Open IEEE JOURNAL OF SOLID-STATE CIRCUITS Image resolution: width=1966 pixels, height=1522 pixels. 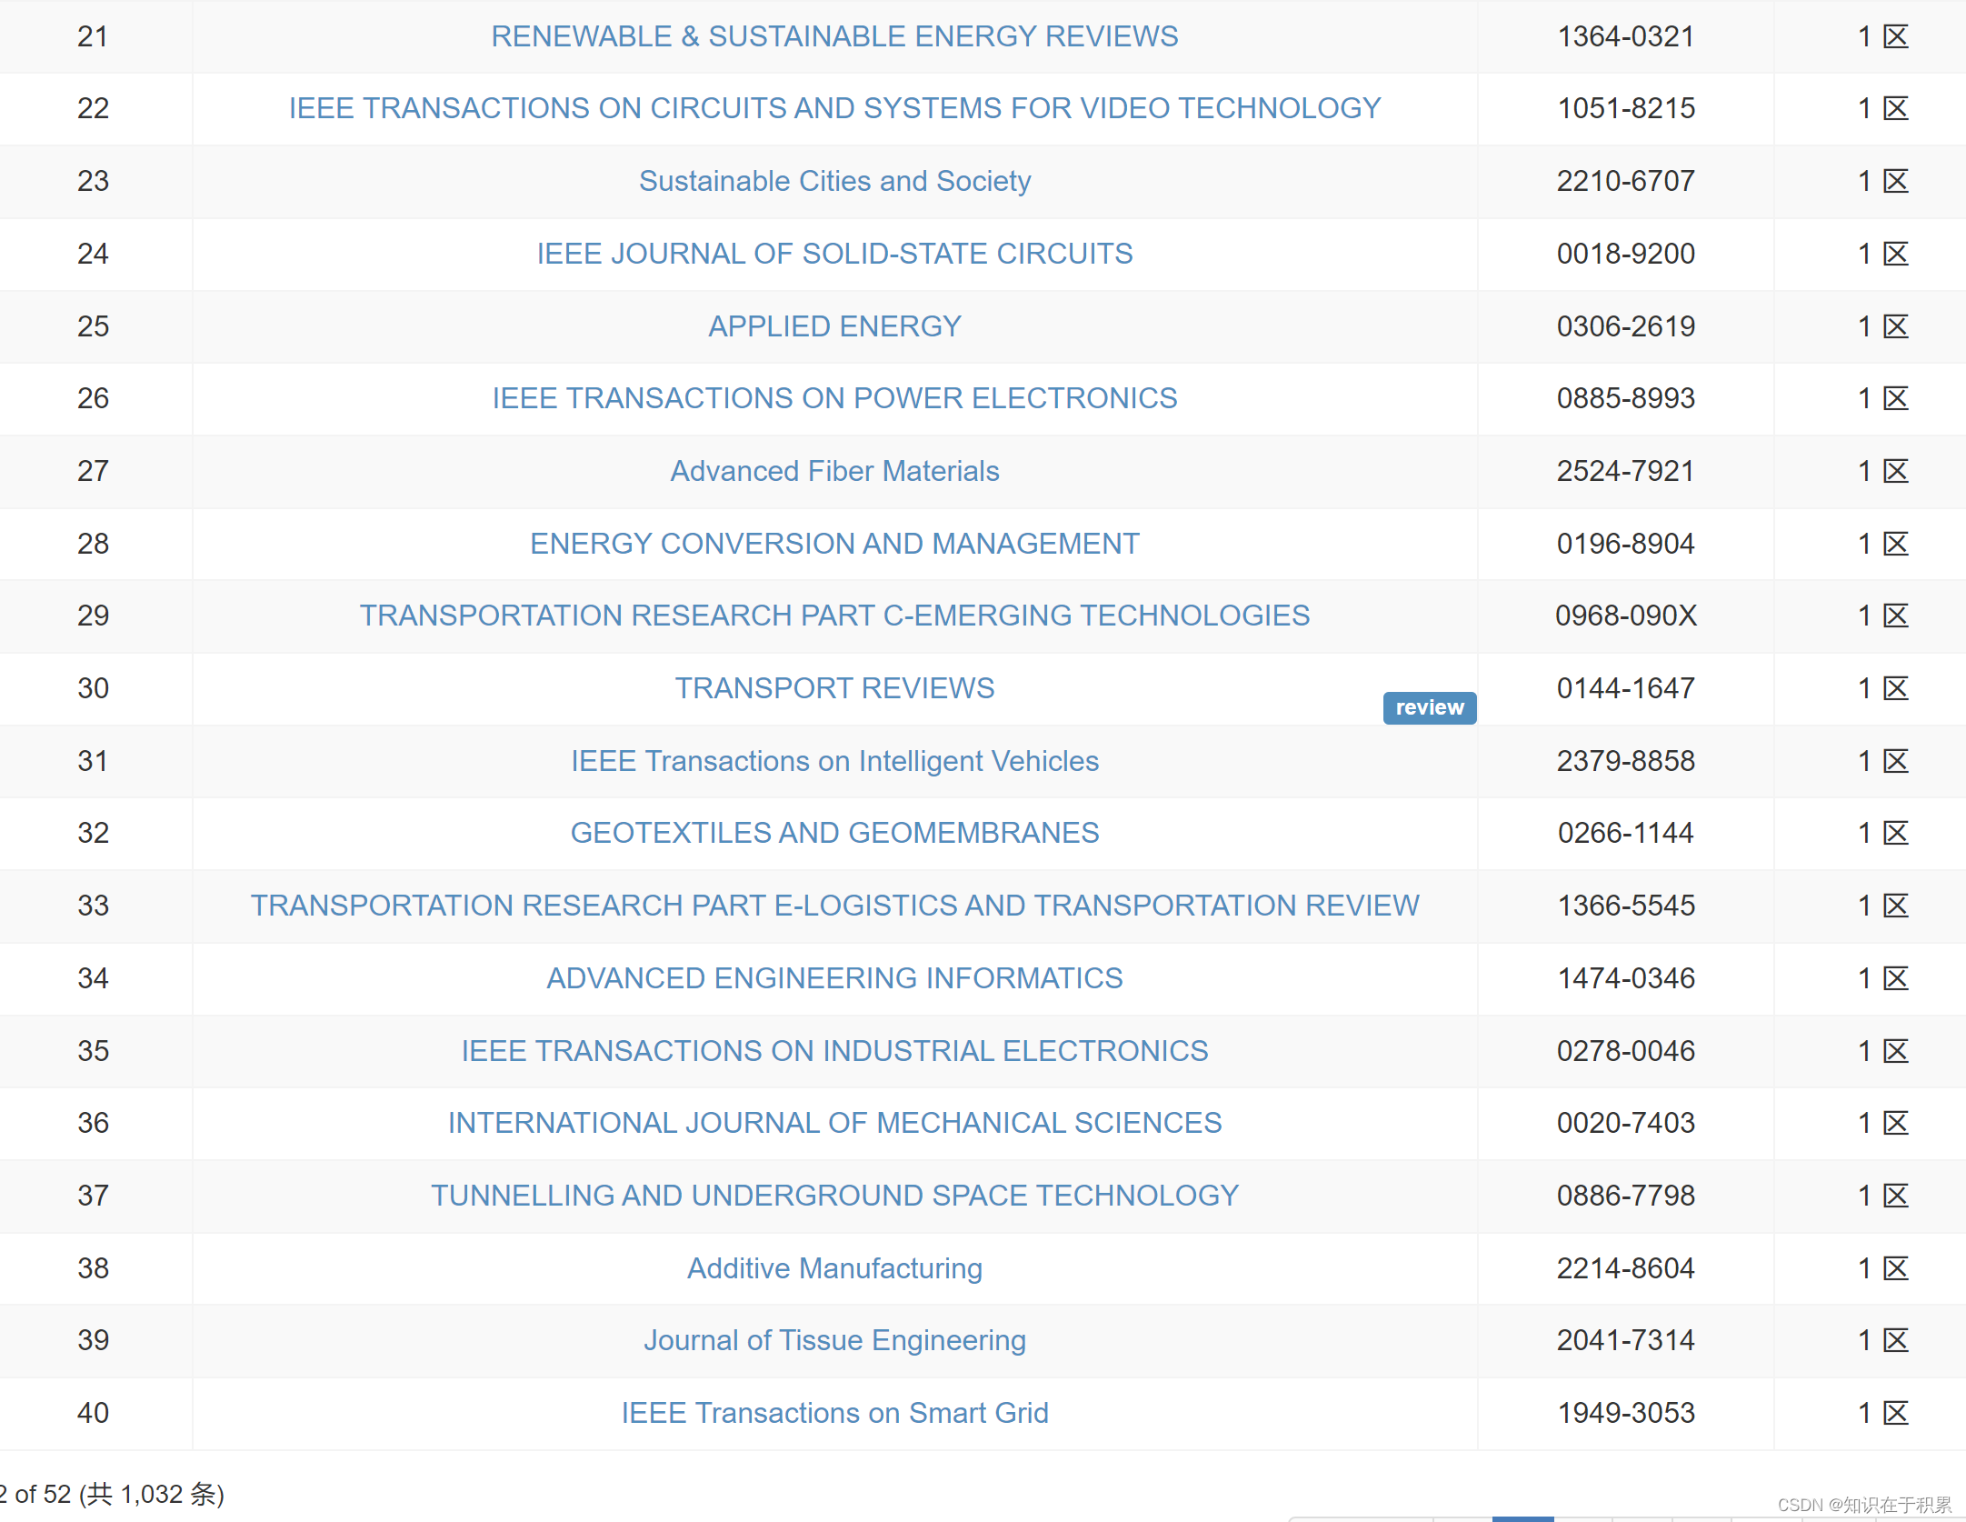tap(834, 254)
